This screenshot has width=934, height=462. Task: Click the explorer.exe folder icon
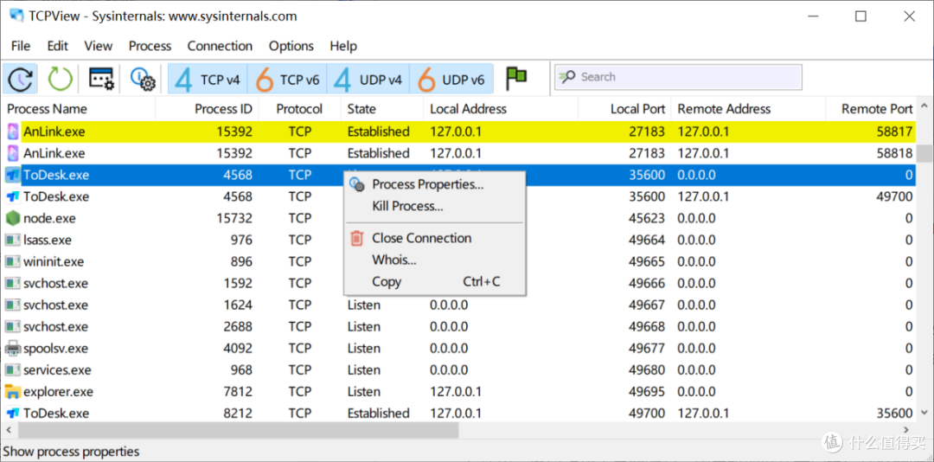pyautogui.click(x=12, y=392)
